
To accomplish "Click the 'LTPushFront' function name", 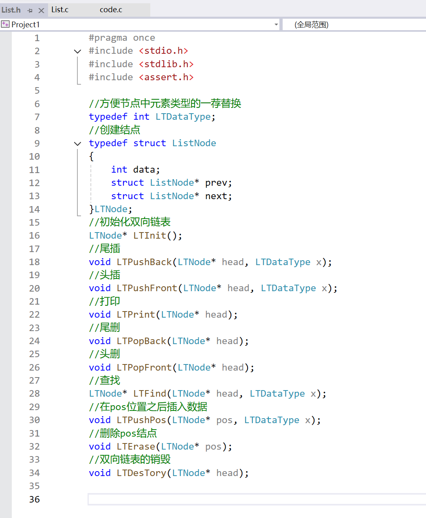I will click(147, 288).
